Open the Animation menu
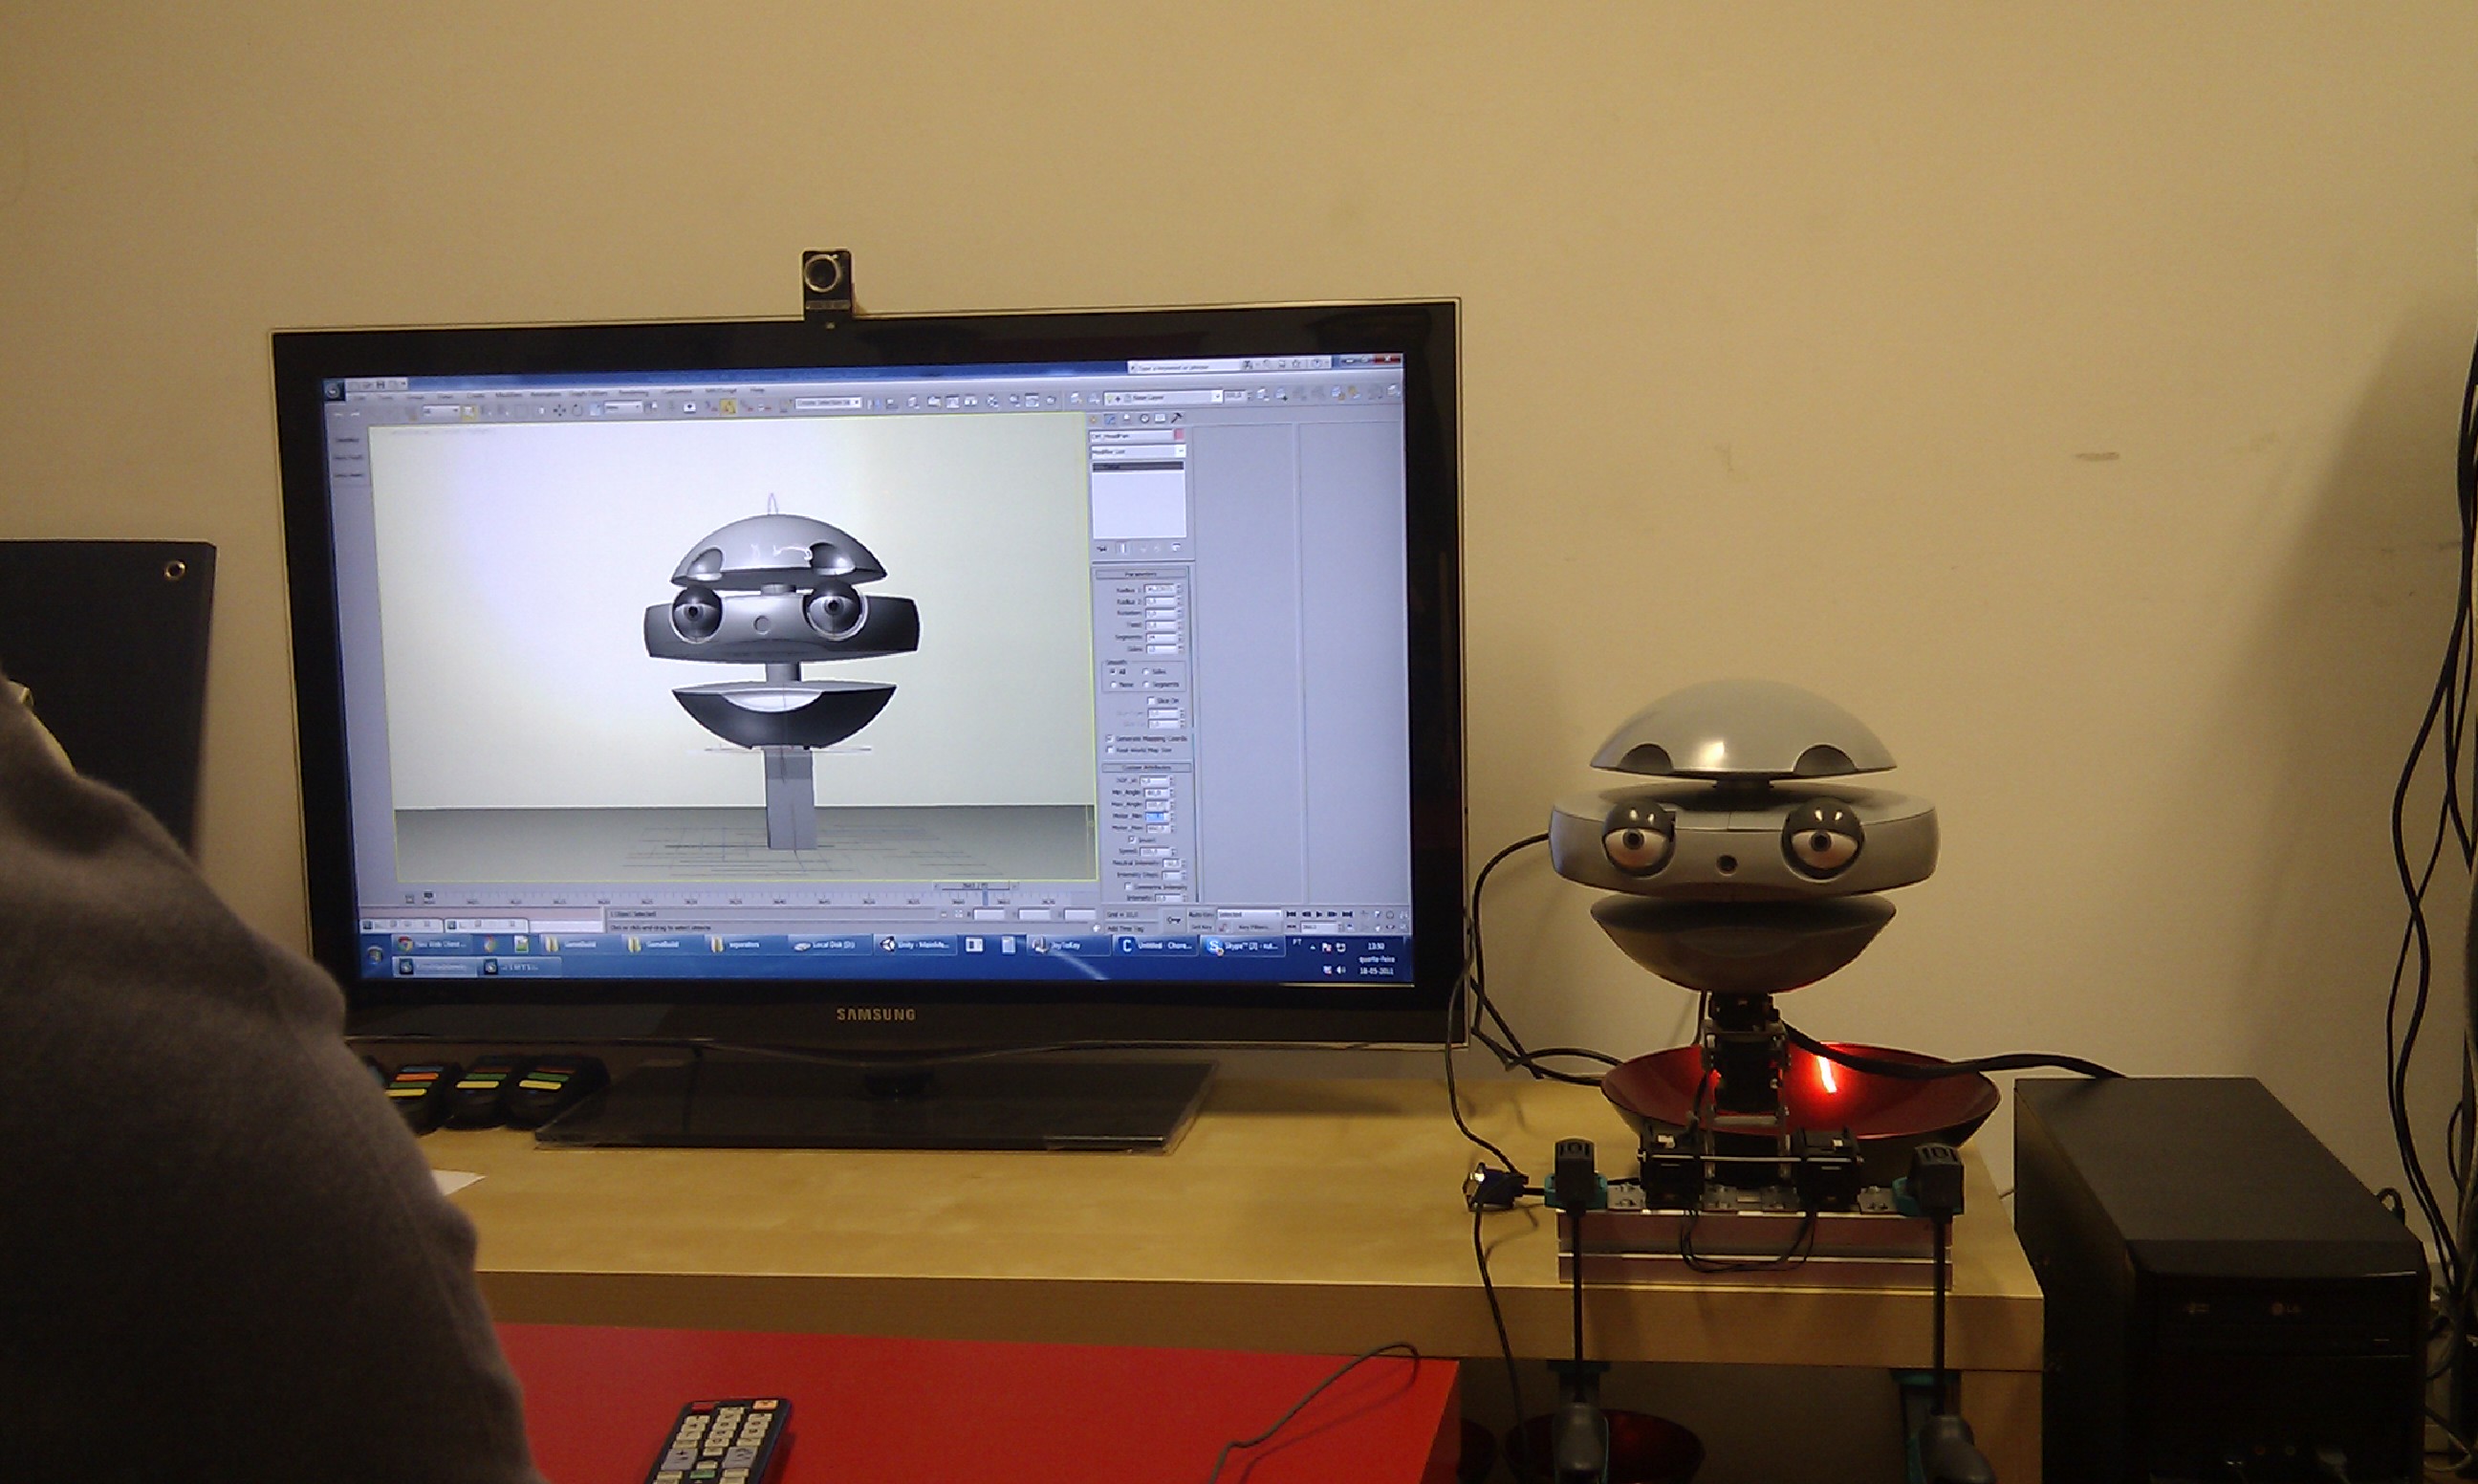The width and height of the screenshot is (2478, 1484). click(x=546, y=395)
